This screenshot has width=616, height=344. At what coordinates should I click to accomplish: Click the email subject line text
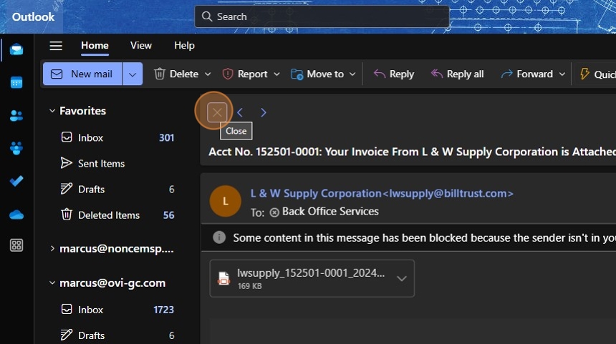pos(412,152)
